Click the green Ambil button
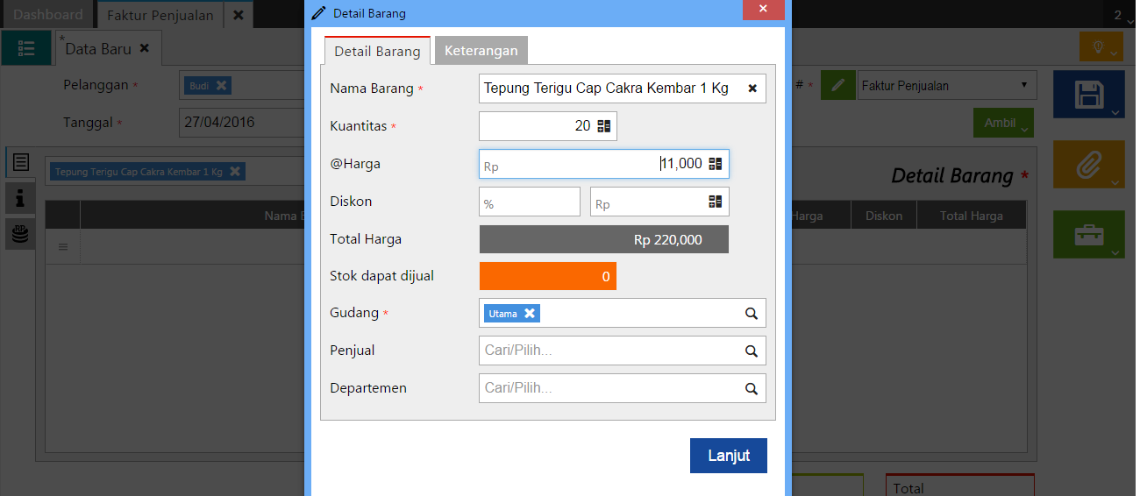1140x496 pixels. pyautogui.click(x=1002, y=123)
